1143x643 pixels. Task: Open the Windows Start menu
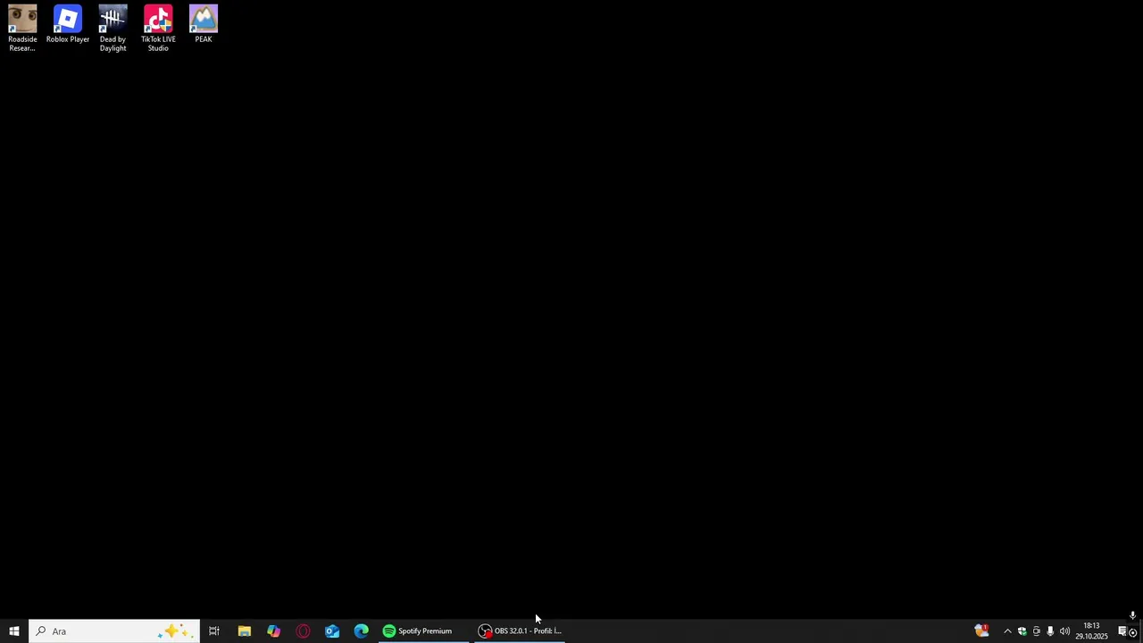point(14,631)
